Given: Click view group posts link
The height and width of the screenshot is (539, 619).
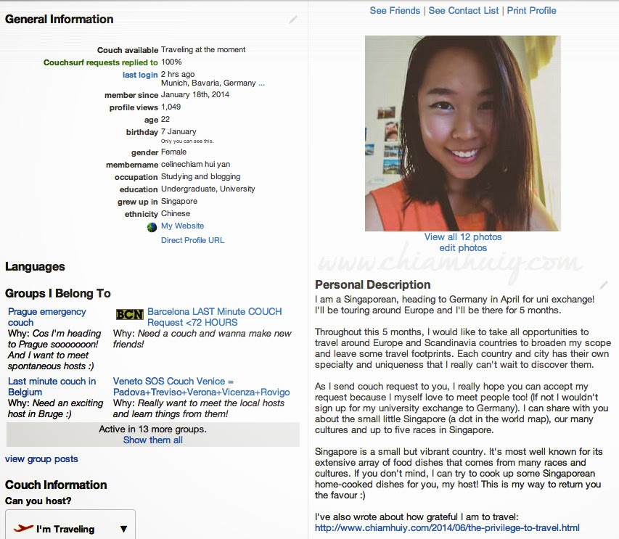Looking at the screenshot, I should 41,459.
